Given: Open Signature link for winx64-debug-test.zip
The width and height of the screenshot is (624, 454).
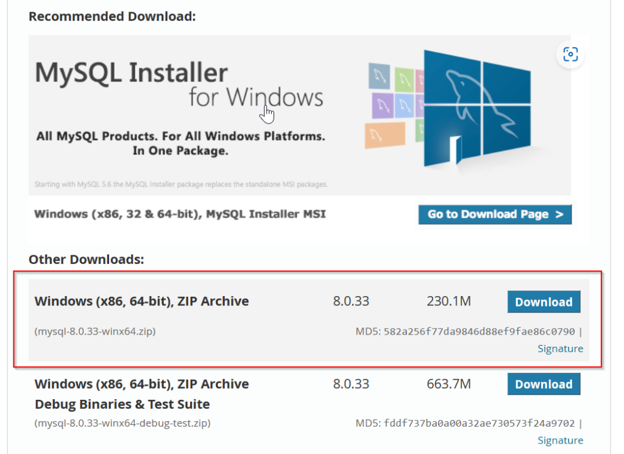Looking at the screenshot, I should click(560, 440).
